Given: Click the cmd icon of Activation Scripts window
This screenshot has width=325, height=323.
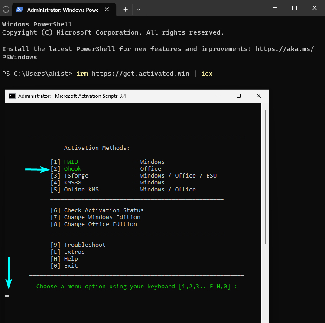Looking at the screenshot, I should coord(12,96).
